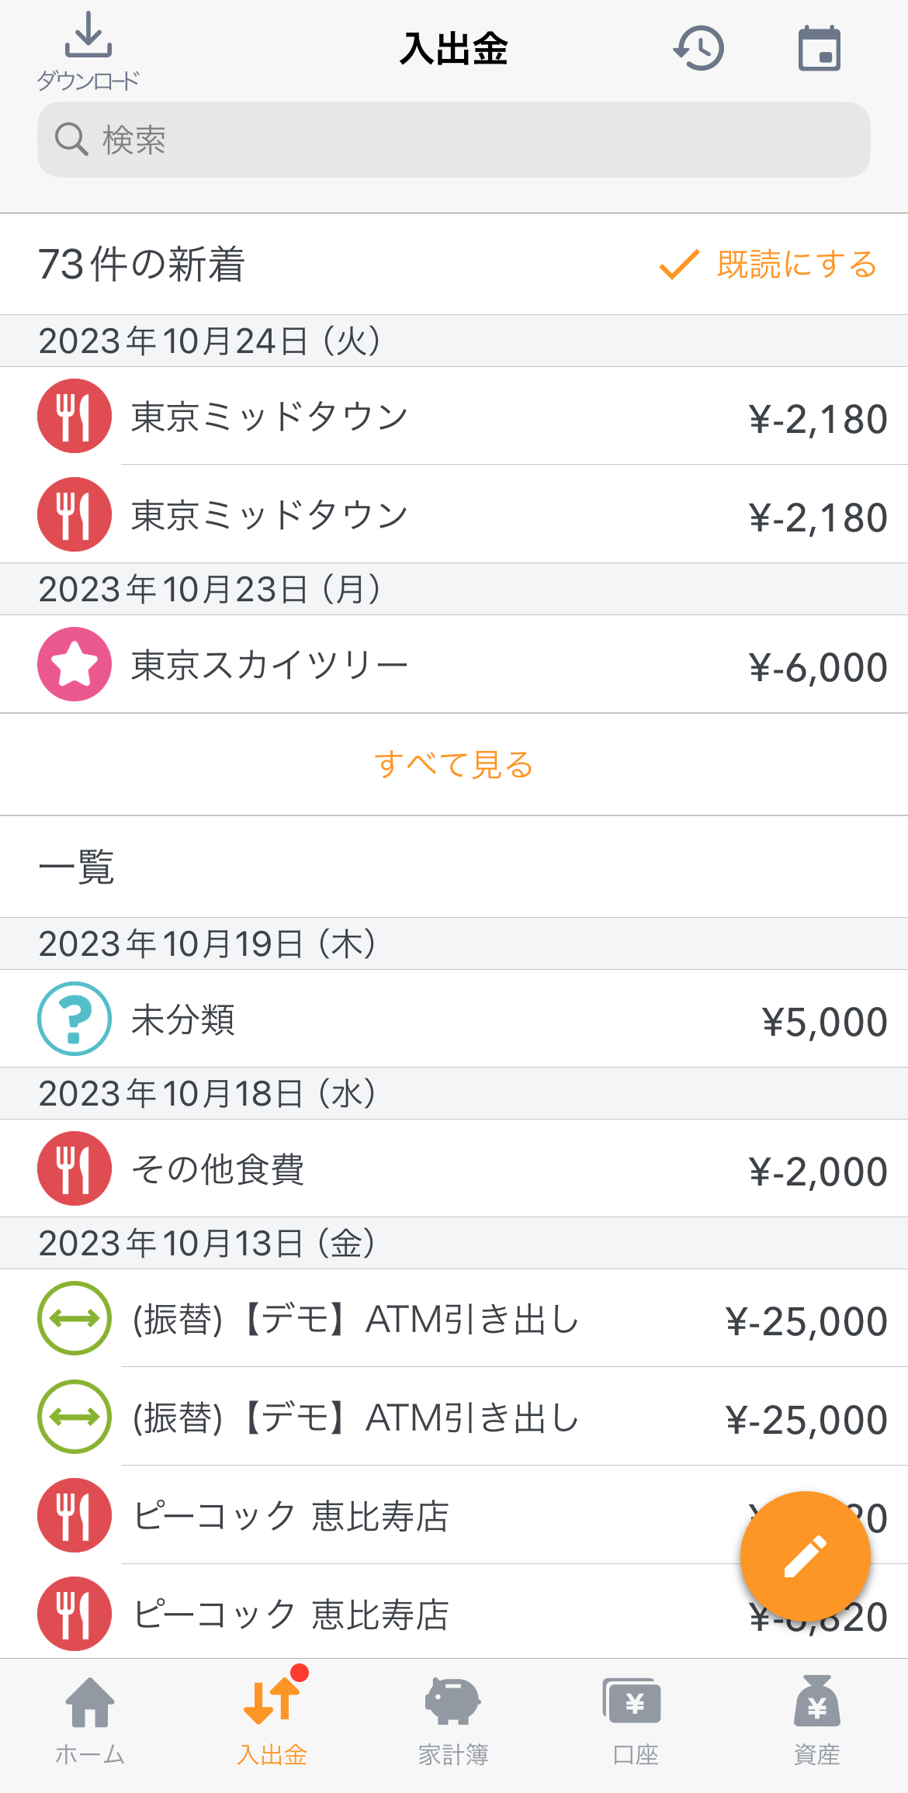Open the history clock icon
The height and width of the screenshot is (1793, 908).
point(698,48)
